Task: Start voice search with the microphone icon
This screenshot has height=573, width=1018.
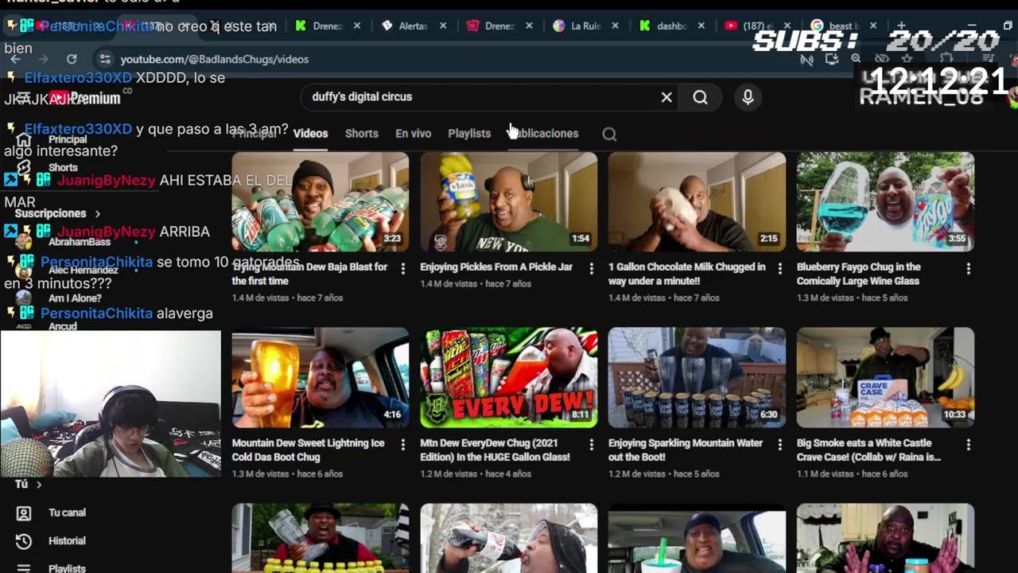Action: pos(748,97)
